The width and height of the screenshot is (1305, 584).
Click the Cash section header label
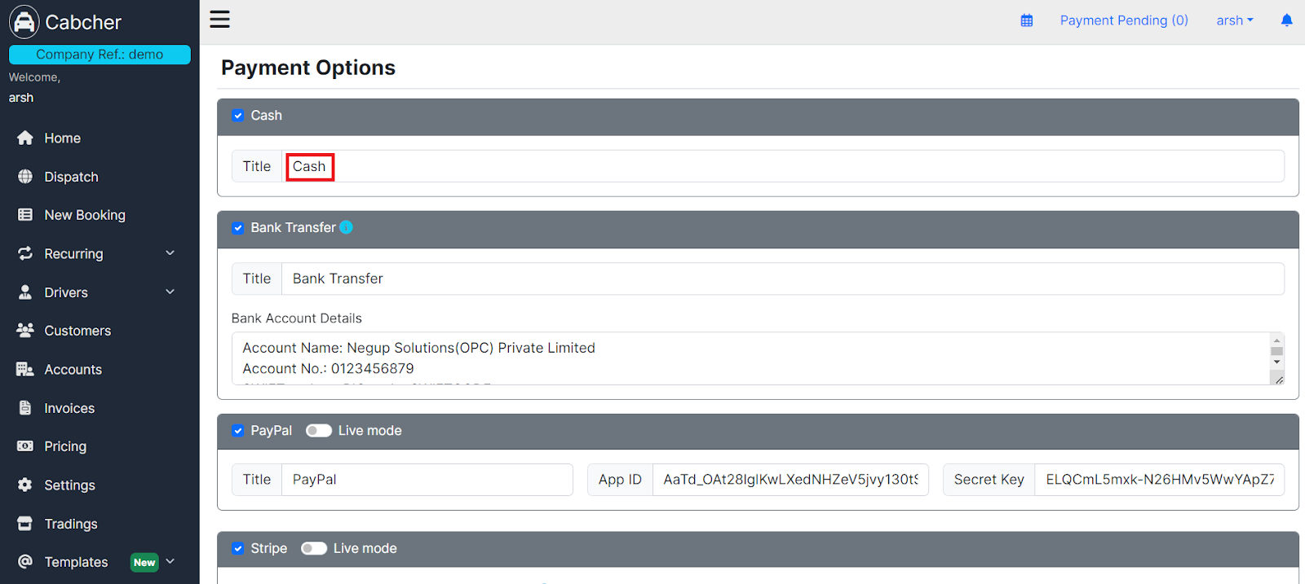[x=267, y=116]
